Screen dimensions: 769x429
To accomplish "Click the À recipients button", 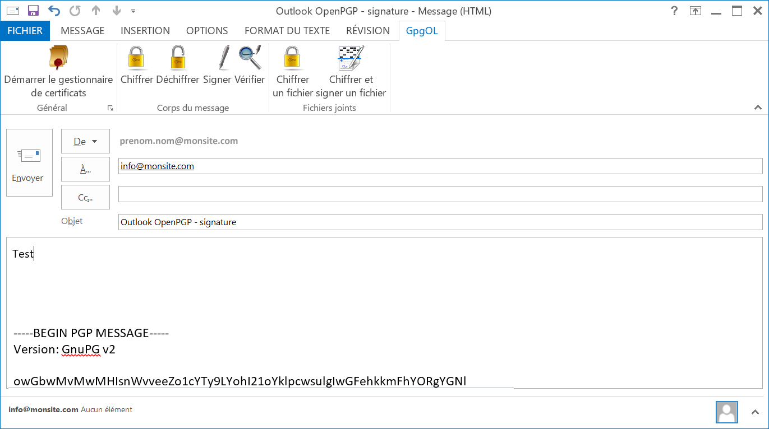I will point(85,170).
